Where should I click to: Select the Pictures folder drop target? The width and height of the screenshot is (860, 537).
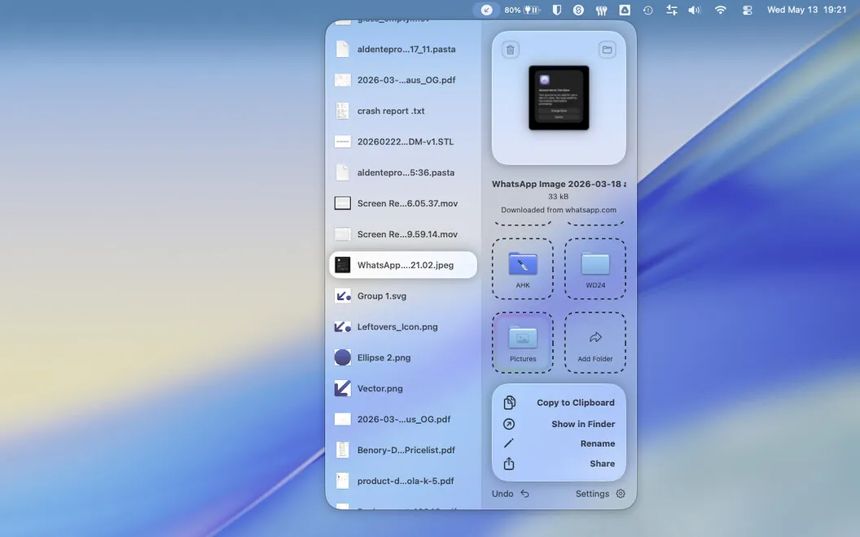point(523,343)
